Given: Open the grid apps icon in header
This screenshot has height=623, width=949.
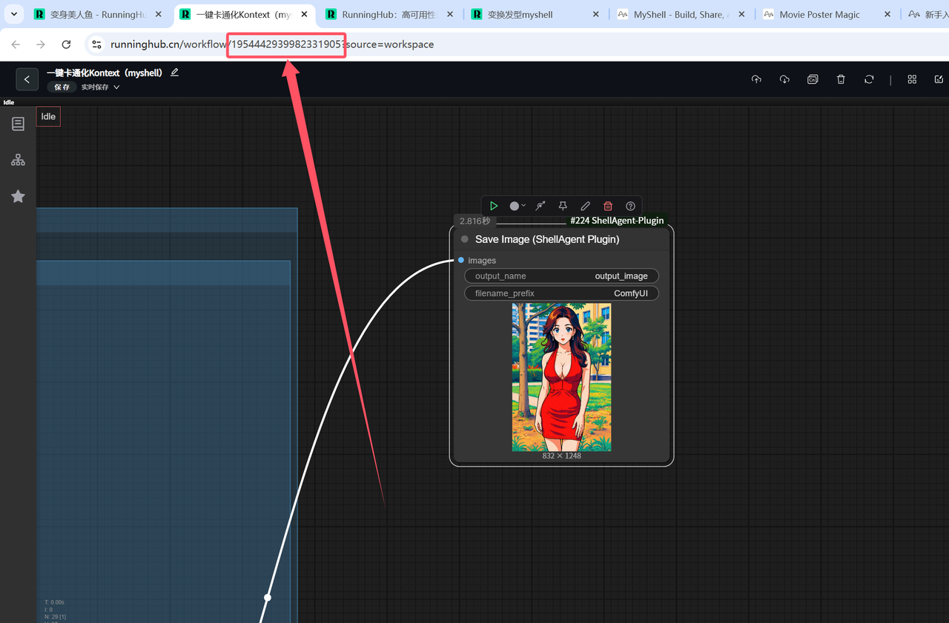Looking at the screenshot, I should pyautogui.click(x=912, y=79).
